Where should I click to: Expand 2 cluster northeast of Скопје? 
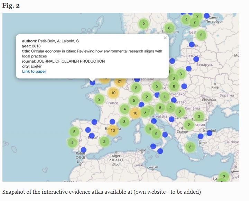click(189, 125)
